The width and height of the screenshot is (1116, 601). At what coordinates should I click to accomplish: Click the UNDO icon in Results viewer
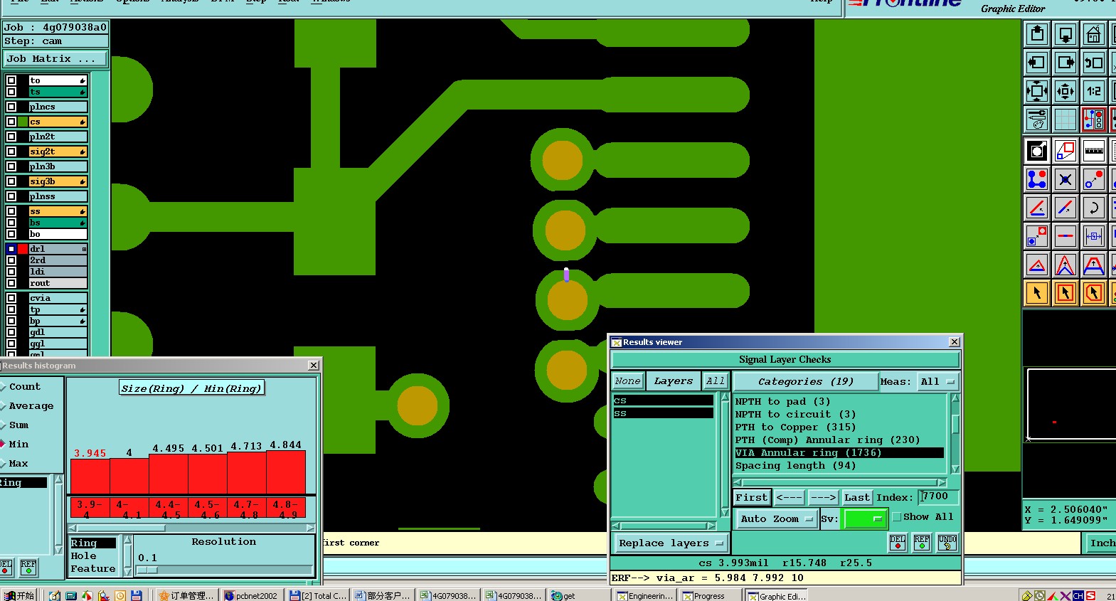947,543
